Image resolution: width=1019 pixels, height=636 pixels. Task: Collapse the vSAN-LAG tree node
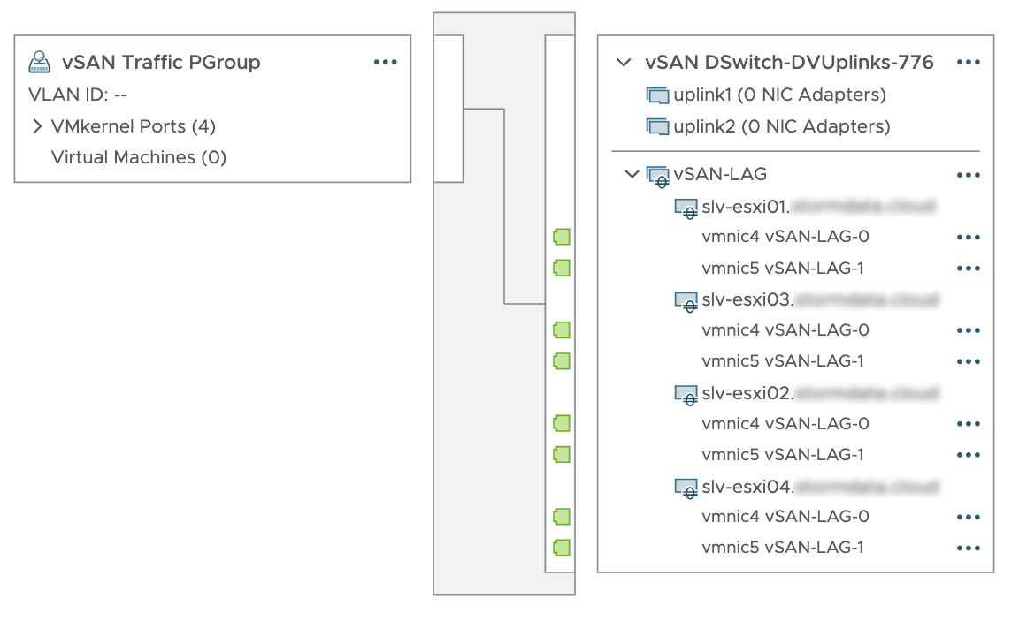[631, 174]
